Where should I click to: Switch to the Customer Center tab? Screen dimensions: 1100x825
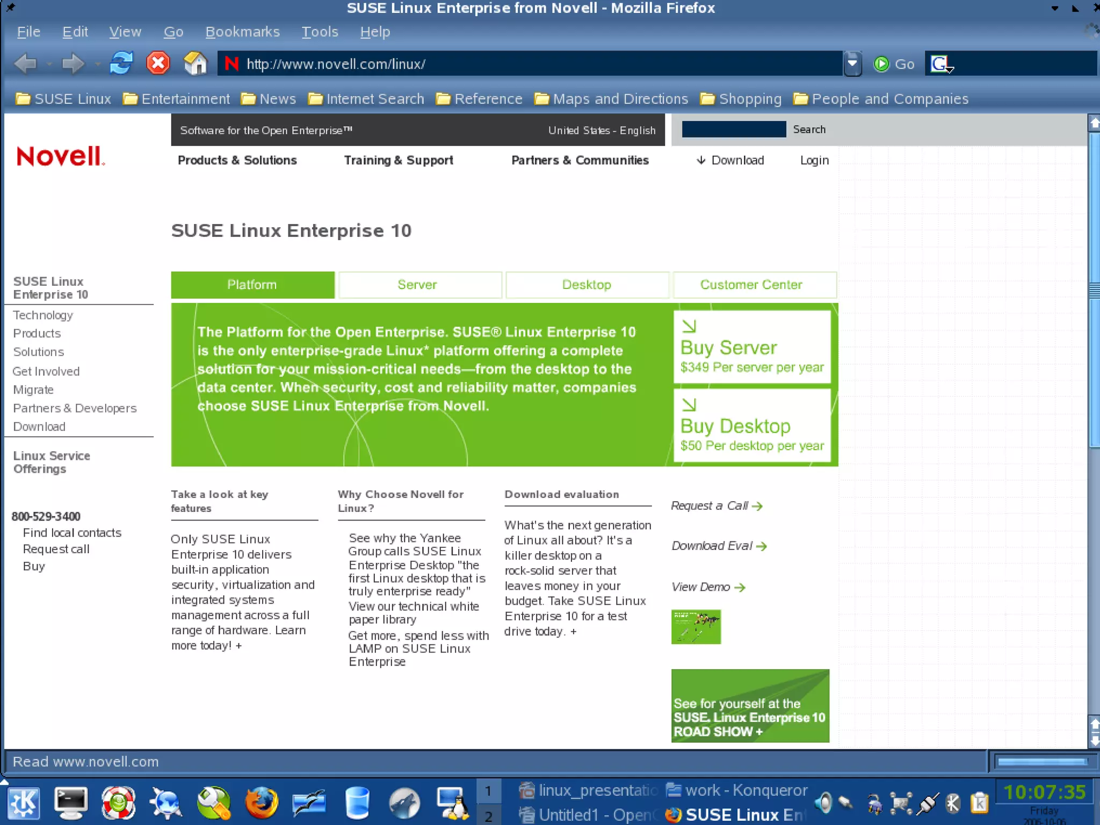coord(755,285)
